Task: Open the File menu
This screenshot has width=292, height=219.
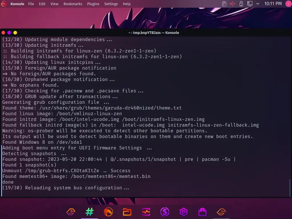Action: point(31,4)
